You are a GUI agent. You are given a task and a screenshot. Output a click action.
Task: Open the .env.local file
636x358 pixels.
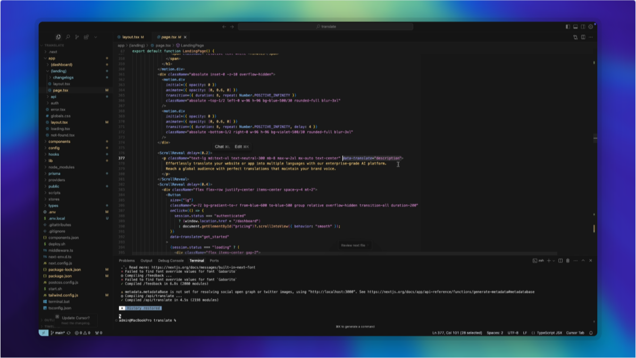(57, 219)
